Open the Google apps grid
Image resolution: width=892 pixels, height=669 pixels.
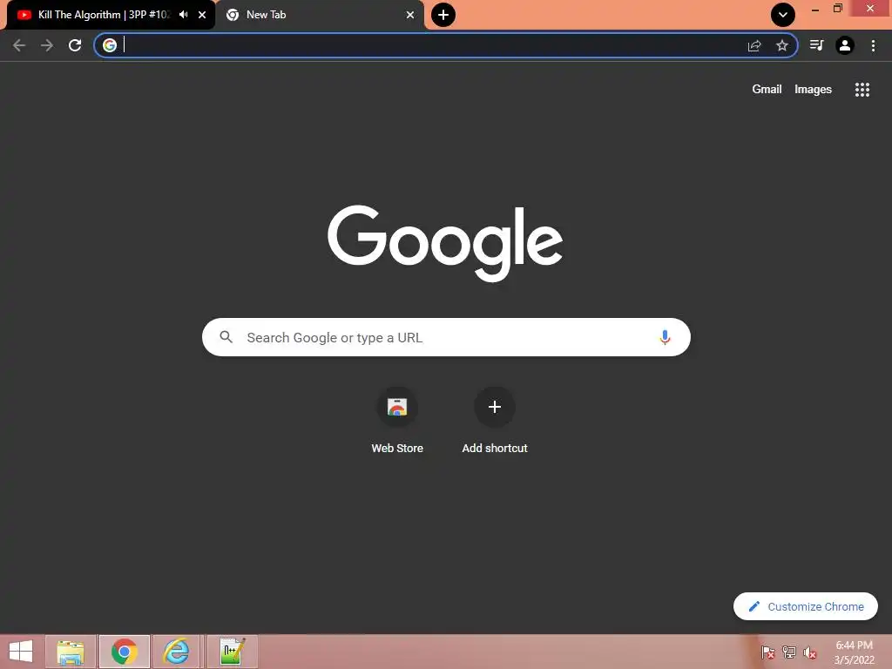coord(862,90)
